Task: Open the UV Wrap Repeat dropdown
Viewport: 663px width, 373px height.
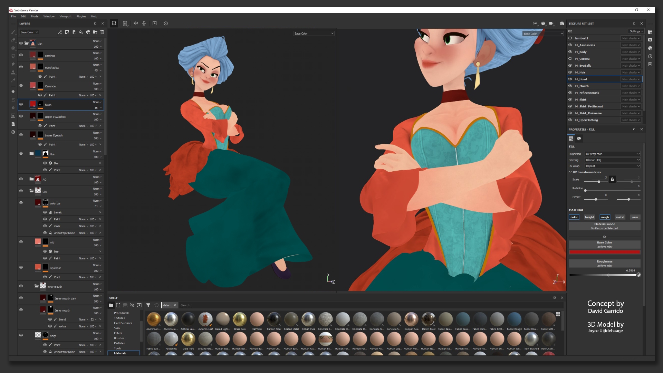Action: [x=613, y=166]
